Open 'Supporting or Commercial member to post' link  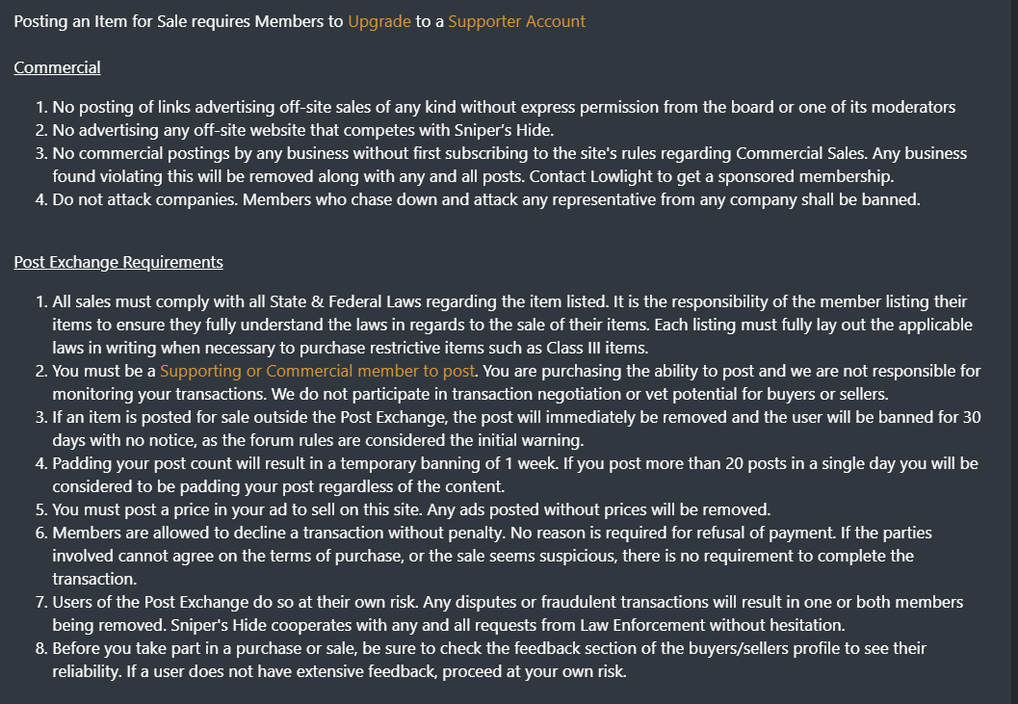coord(318,371)
